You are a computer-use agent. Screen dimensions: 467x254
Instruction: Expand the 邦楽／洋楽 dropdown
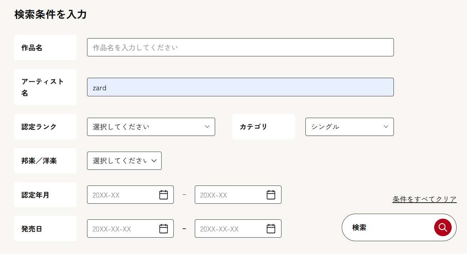(x=124, y=161)
